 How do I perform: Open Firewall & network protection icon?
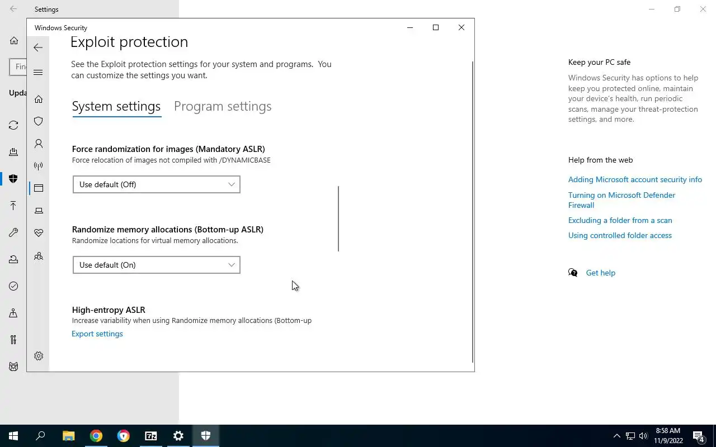tap(39, 166)
